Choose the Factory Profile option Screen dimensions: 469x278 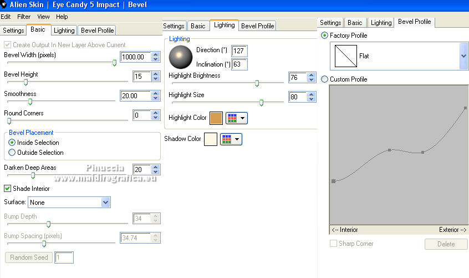[324, 36]
